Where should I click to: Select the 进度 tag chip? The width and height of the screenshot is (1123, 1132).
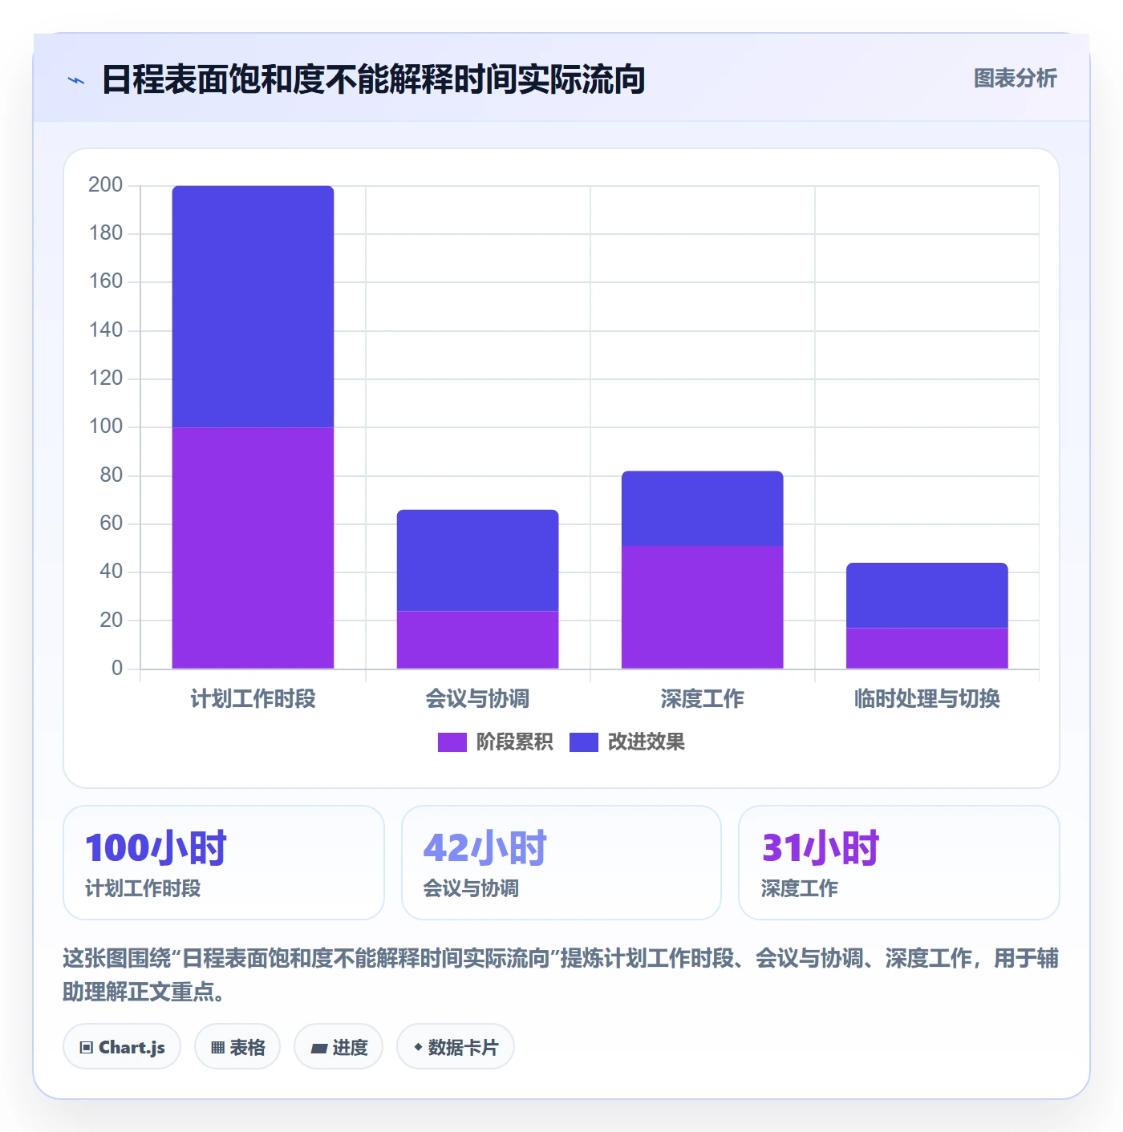pos(339,1047)
